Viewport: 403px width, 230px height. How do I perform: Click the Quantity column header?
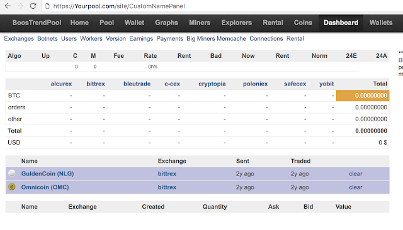click(x=215, y=207)
